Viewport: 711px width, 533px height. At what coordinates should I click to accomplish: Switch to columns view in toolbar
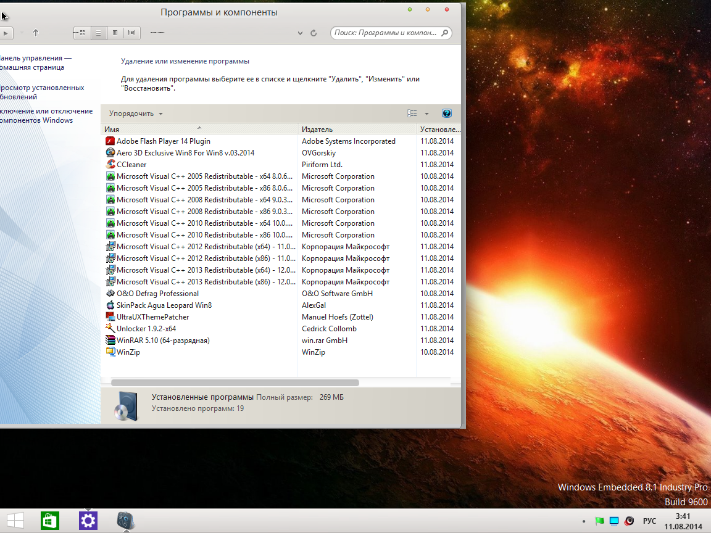pos(115,33)
